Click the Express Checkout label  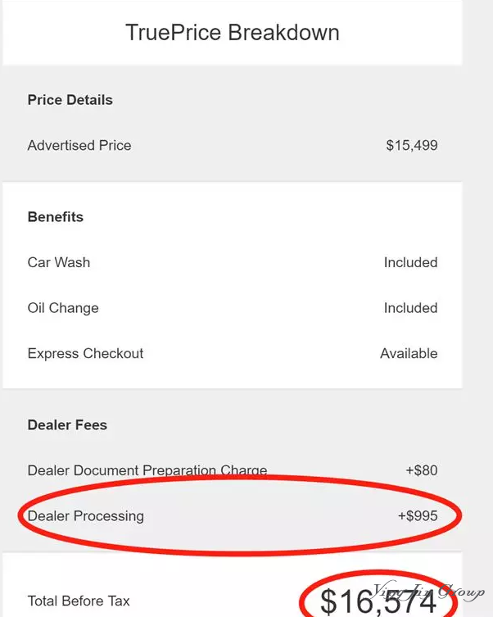[x=85, y=354]
